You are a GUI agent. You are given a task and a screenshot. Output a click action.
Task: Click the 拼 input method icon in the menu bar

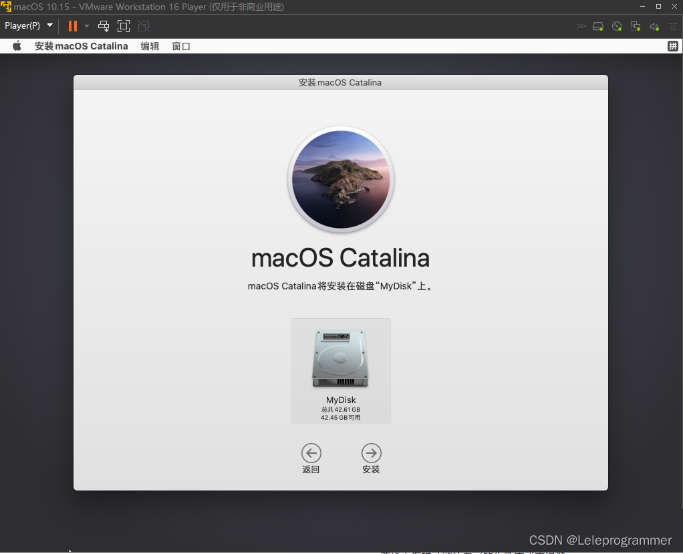pyautogui.click(x=673, y=46)
